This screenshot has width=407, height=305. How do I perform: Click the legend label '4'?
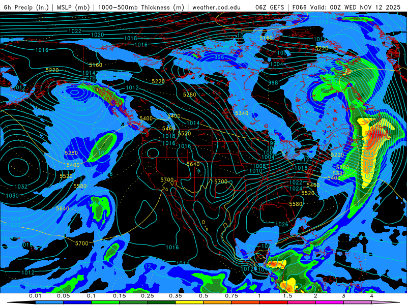pos(371,296)
